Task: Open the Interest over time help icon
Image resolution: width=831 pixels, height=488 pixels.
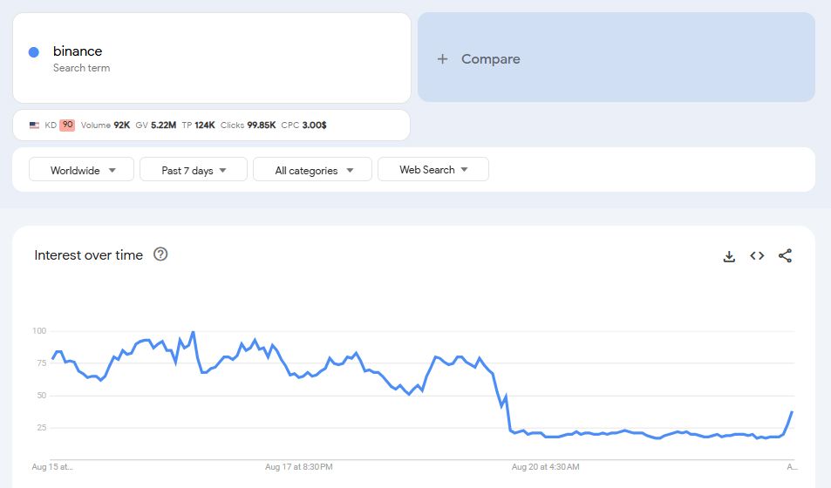Action: (x=160, y=254)
